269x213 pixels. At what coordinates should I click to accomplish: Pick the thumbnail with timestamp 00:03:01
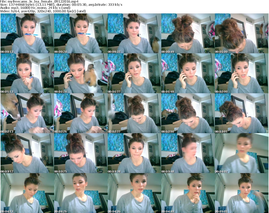[x=242, y=113]
